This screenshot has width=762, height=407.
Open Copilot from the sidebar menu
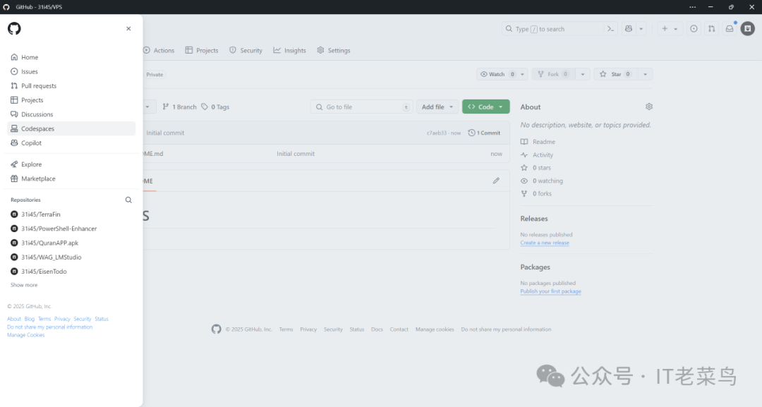pyautogui.click(x=71, y=142)
